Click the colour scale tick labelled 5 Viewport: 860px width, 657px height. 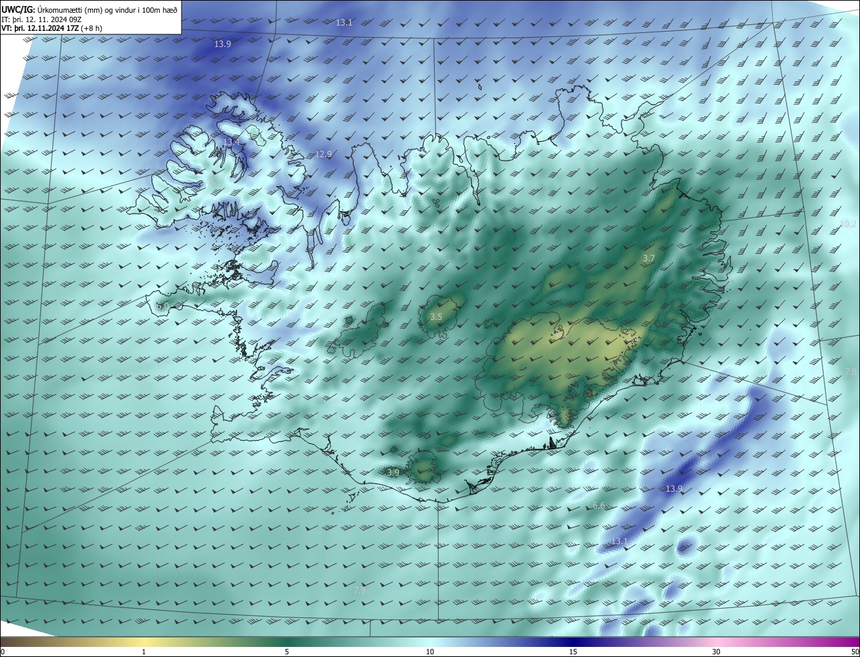(x=287, y=652)
